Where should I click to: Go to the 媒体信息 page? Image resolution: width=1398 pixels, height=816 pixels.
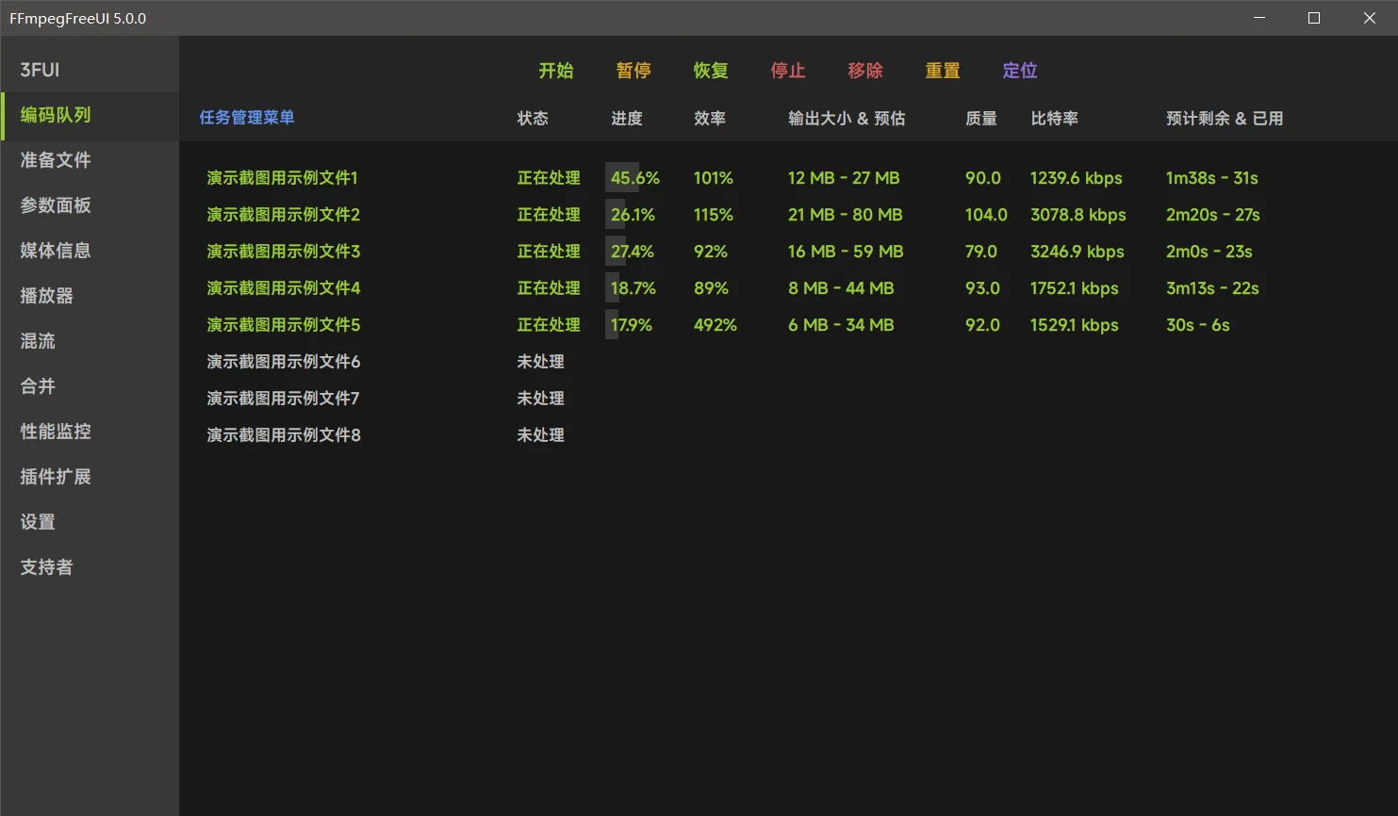[x=56, y=251]
